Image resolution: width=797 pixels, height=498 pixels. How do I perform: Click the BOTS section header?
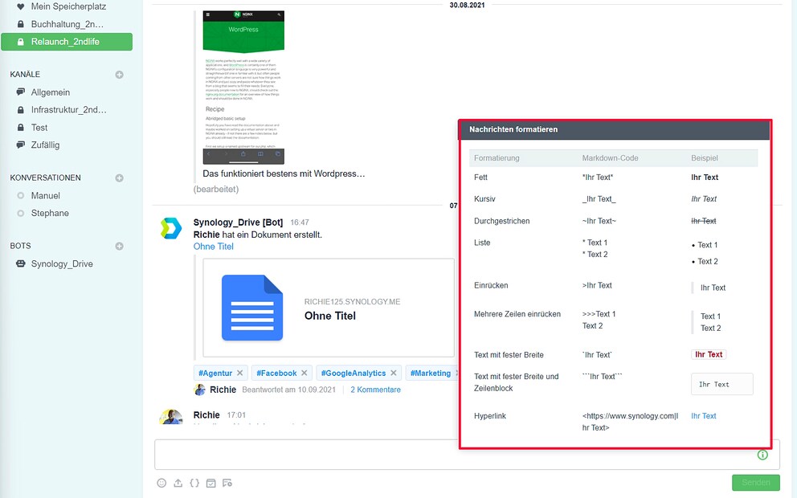20,246
